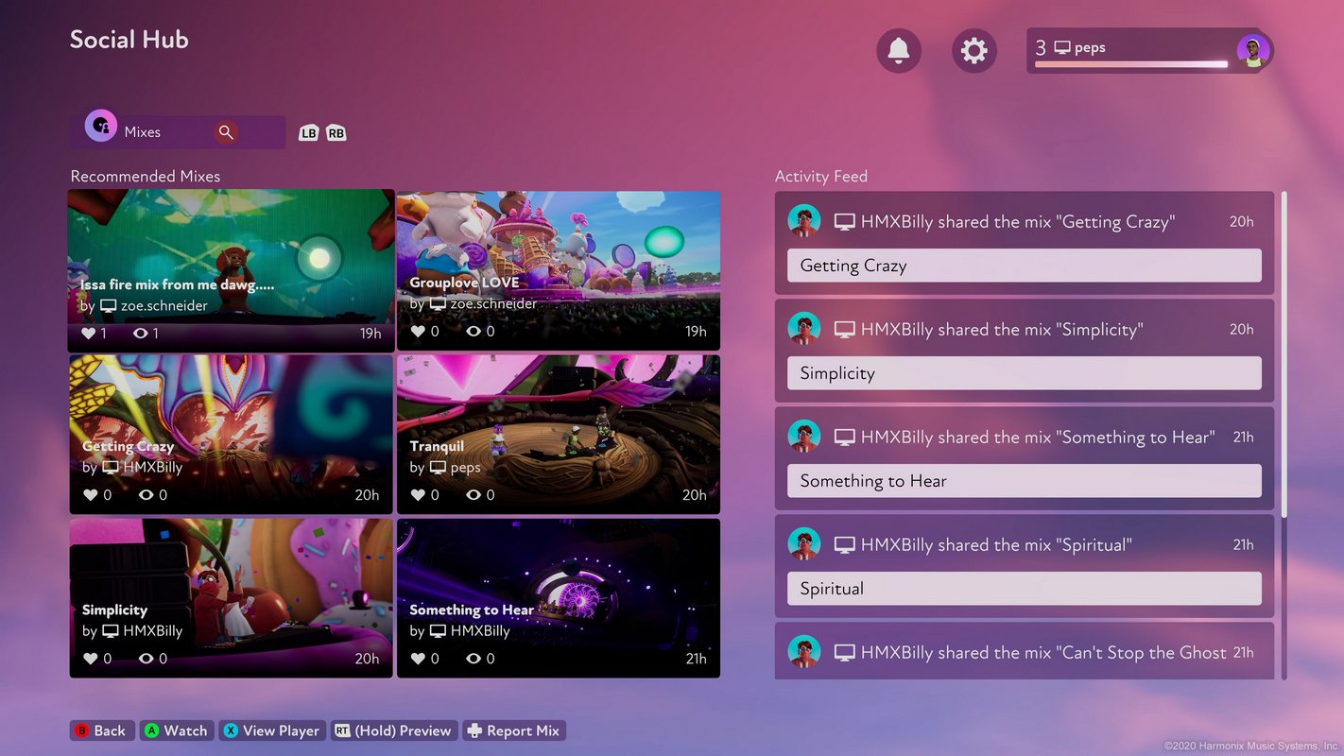Choose Report Mix in the bottom bar
Screen dimensions: 1344x756
pyautogui.click(x=513, y=730)
